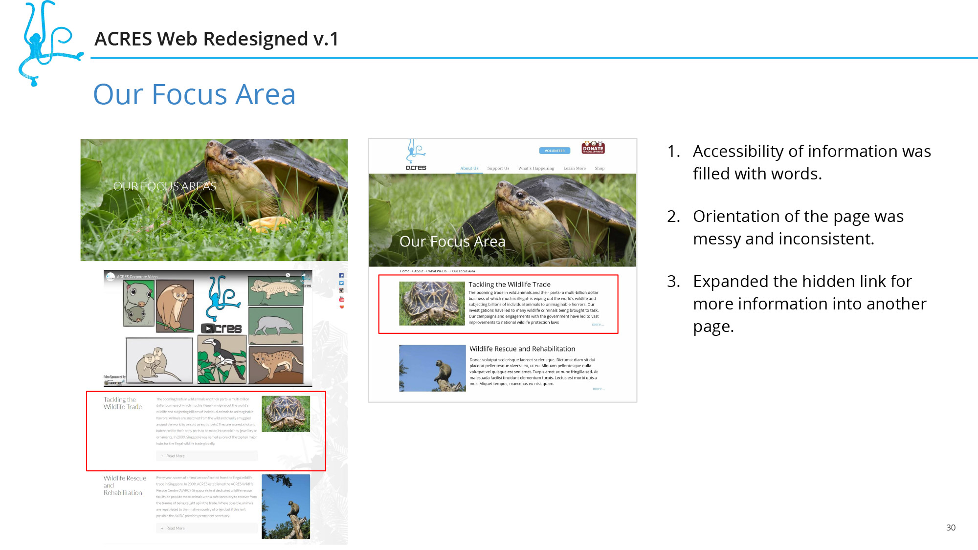The width and height of the screenshot is (978, 550).
Task: Click the Home breadcrumb link
Action: pos(404,271)
